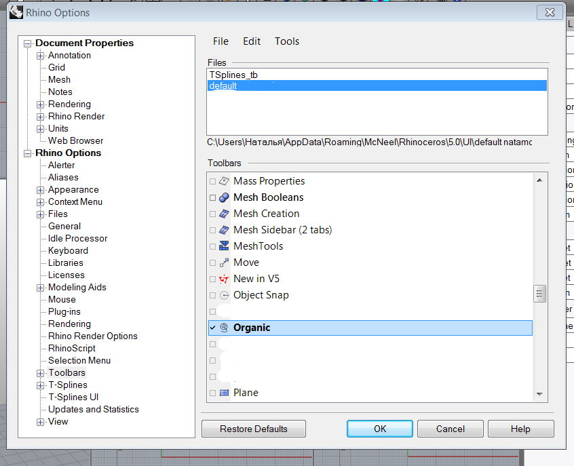Click the Mesh Booleans spheres icon

tap(224, 197)
